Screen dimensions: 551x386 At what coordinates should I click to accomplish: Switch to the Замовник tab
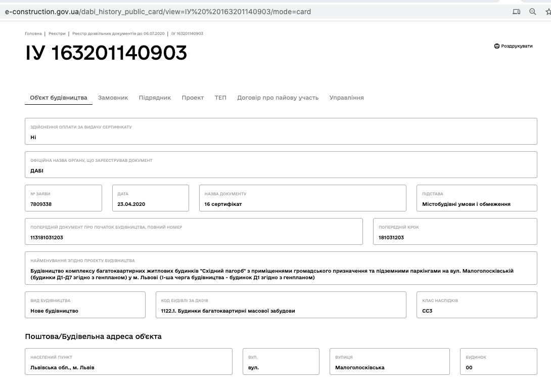click(113, 98)
